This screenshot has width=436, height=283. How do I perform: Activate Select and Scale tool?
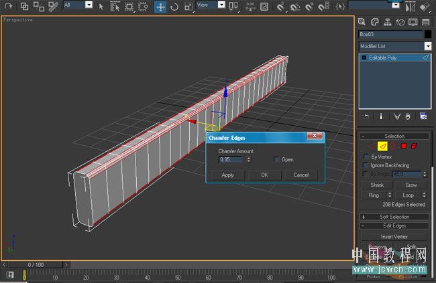pyautogui.click(x=188, y=7)
